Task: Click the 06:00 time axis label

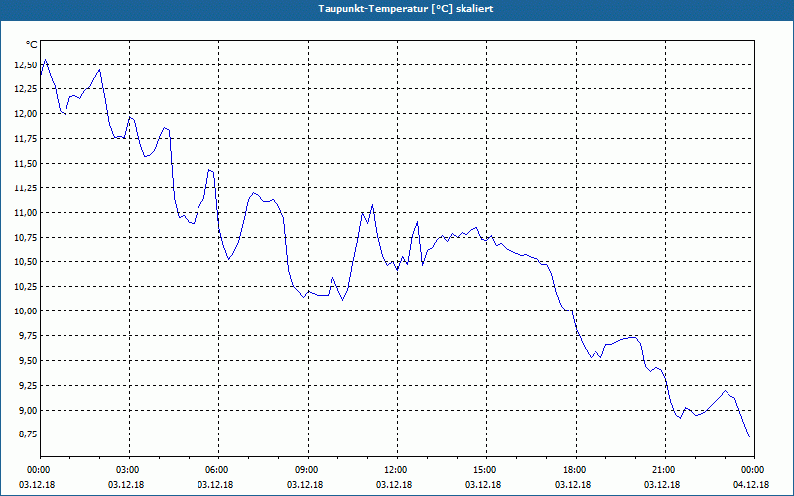Action: click(218, 470)
